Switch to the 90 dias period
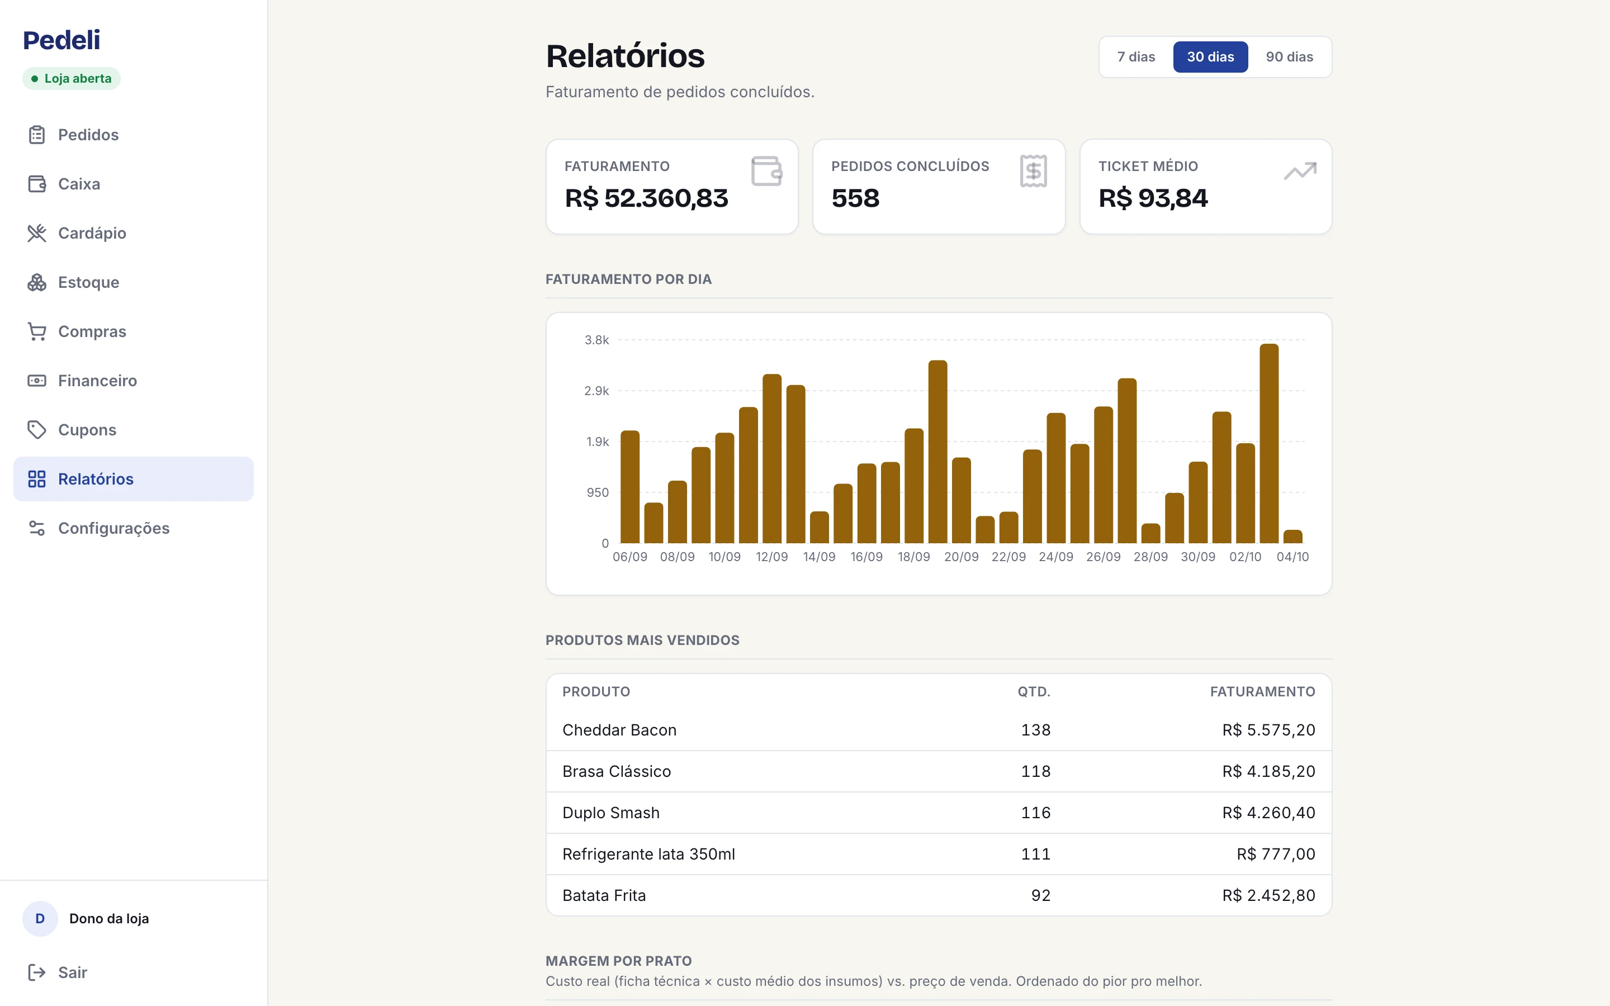Image resolution: width=1610 pixels, height=1006 pixels. pos(1289,56)
